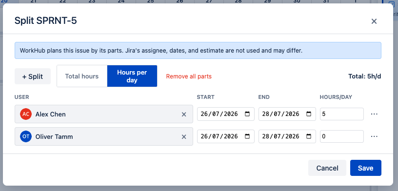398x191 pixels.
Task: Focus Alex Chen's end date field
Action: coord(287,114)
